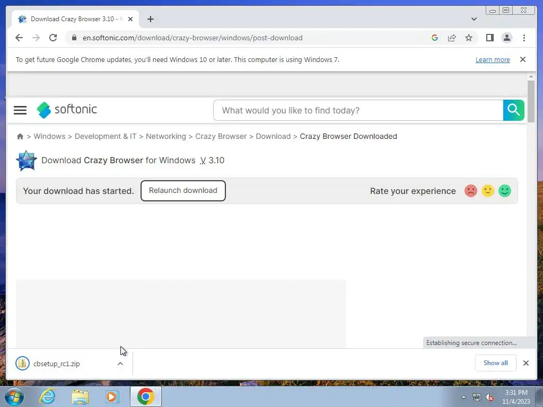Rate experience with green happy face

pyautogui.click(x=505, y=191)
